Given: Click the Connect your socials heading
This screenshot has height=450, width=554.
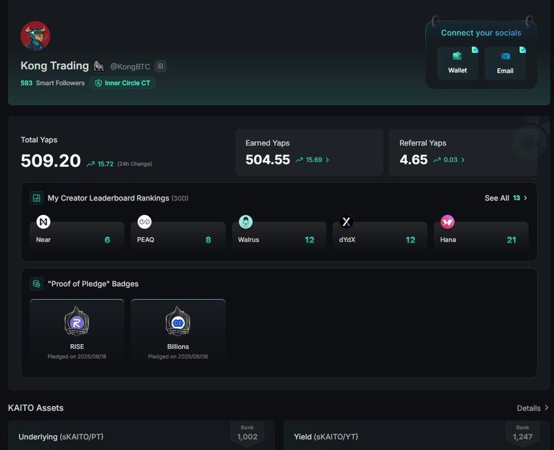Looking at the screenshot, I should (481, 33).
